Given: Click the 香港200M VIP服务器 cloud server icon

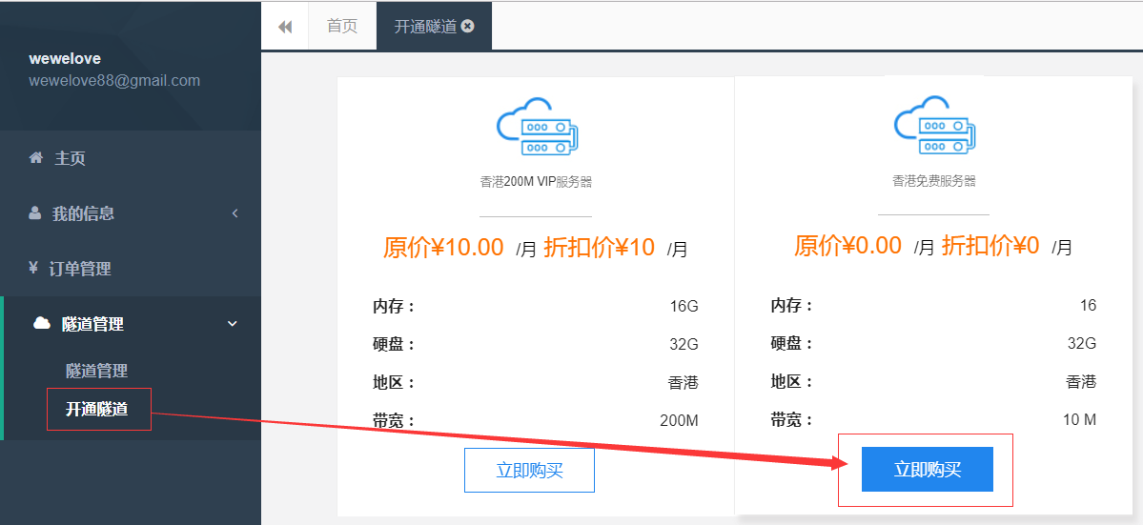Looking at the screenshot, I should point(537,127).
